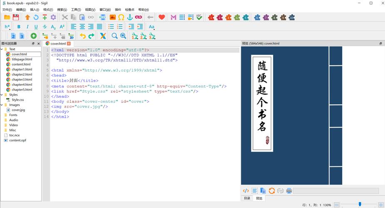This screenshot has width=385, height=208.
Task: Click the zoom out minus button
Action: click(337, 205)
